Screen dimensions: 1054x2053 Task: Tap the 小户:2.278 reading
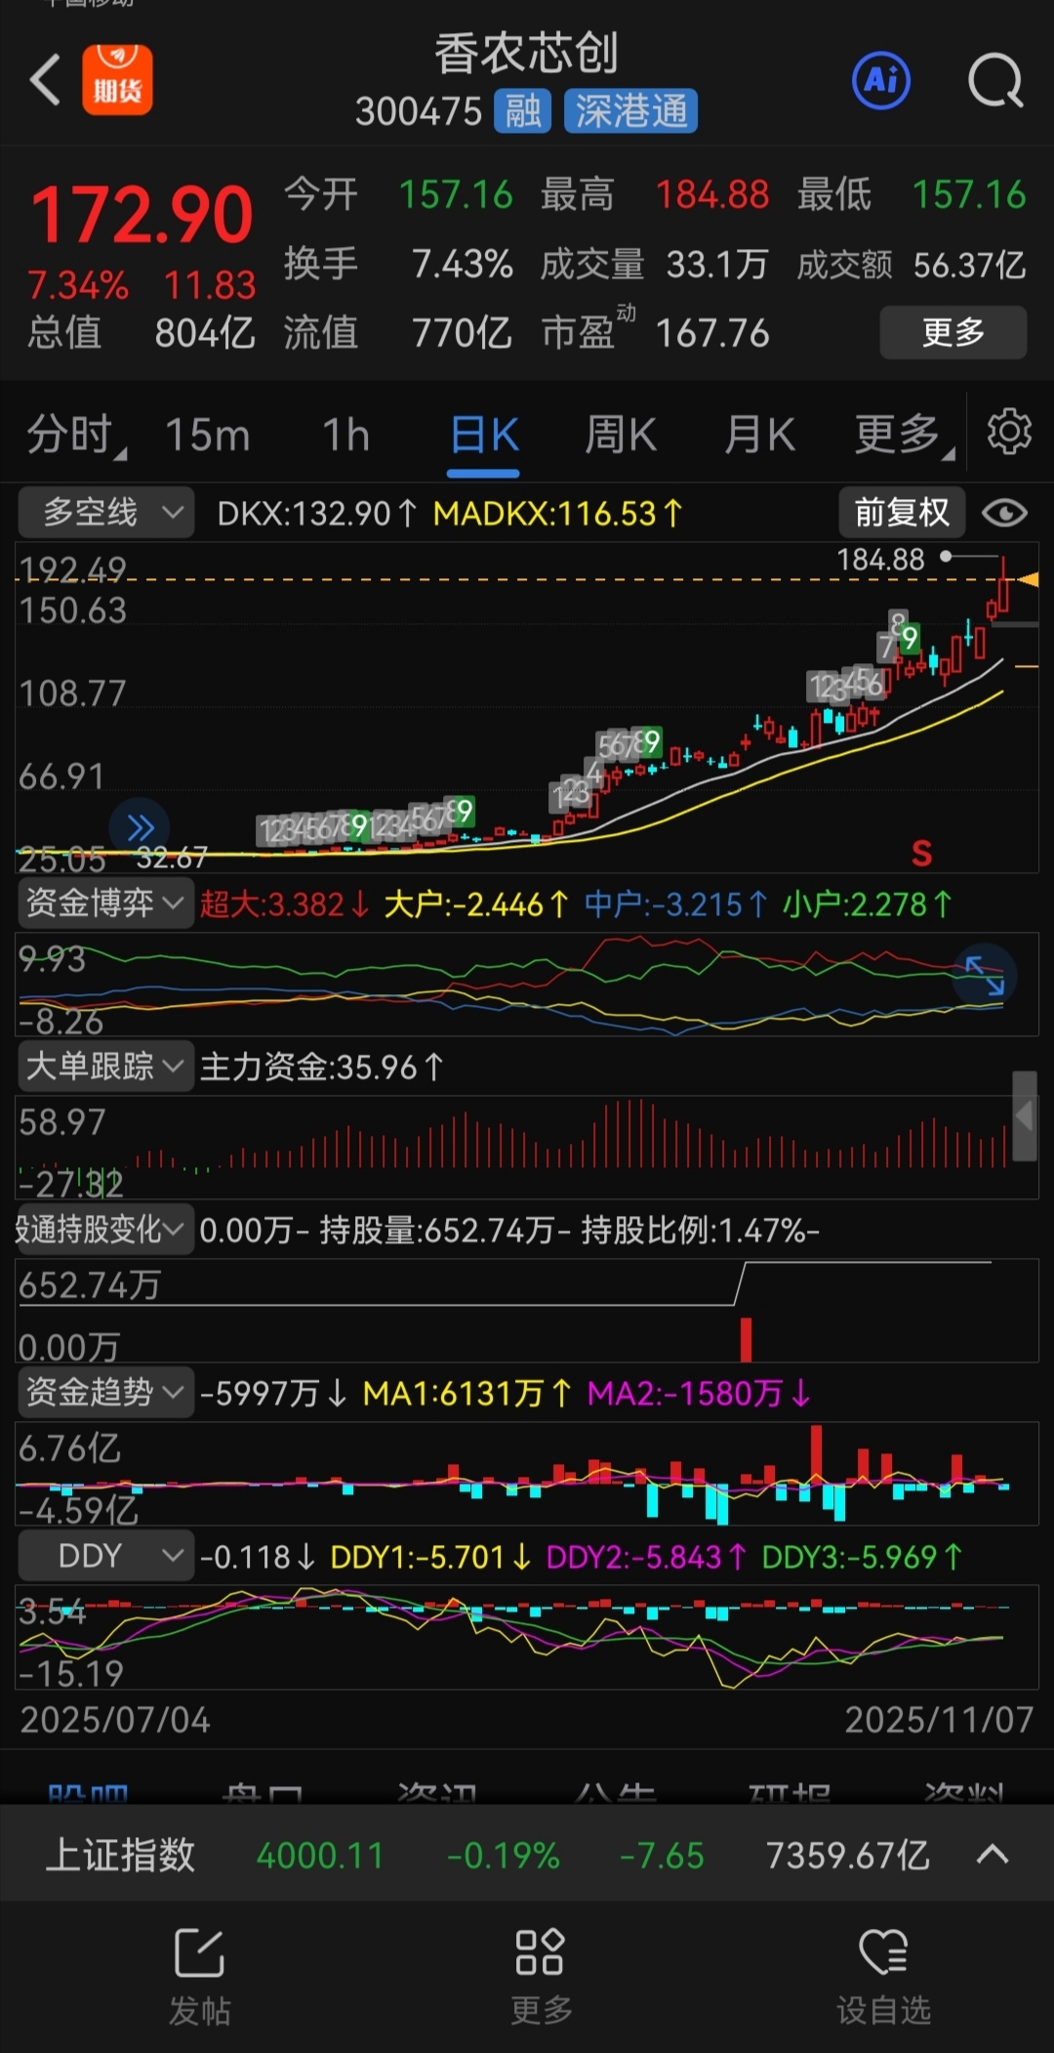pyautogui.click(x=868, y=904)
